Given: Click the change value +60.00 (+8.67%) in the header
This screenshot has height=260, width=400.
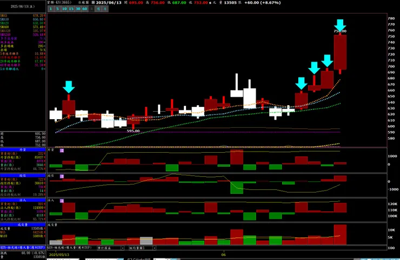Looking at the screenshot, I should pyautogui.click(x=263, y=3).
